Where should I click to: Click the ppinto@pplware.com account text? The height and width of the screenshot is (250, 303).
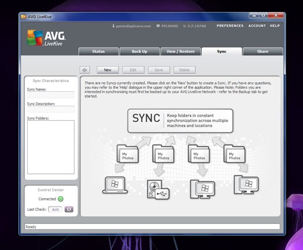click(x=134, y=26)
